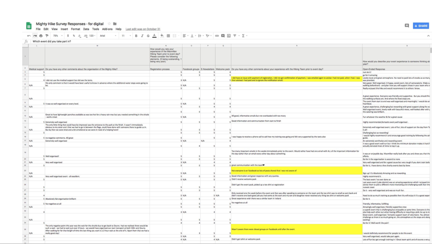This screenshot has height=244, width=432.
Task: Open the text color picker
Action: point(154,36)
